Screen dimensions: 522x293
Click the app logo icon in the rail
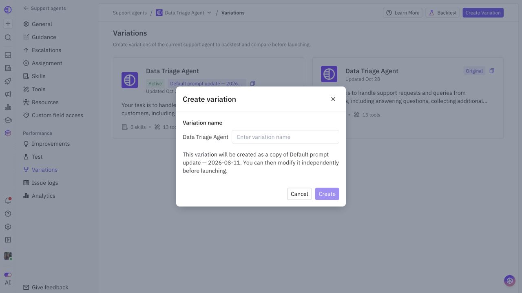click(x=8, y=10)
